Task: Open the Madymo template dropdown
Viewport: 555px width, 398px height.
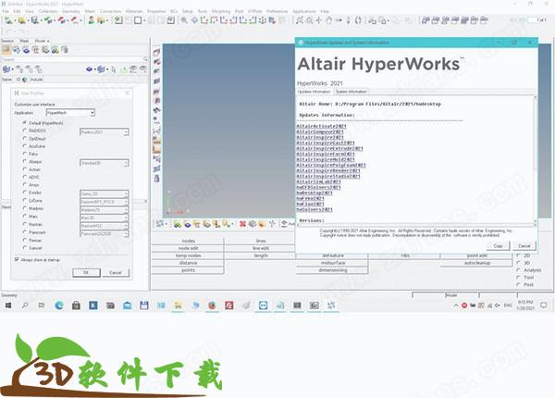Action: (x=104, y=209)
